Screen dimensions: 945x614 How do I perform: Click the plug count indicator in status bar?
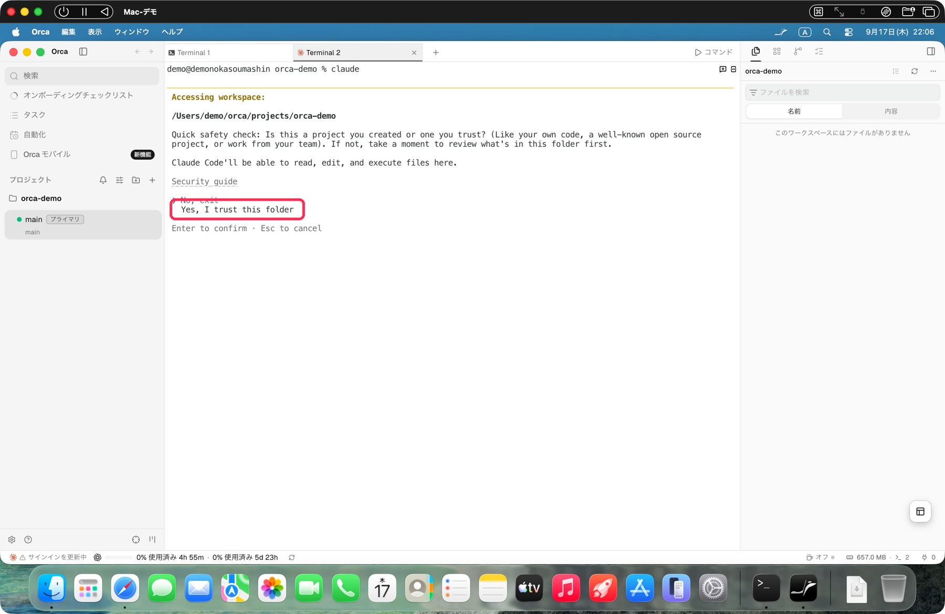(929, 557)
